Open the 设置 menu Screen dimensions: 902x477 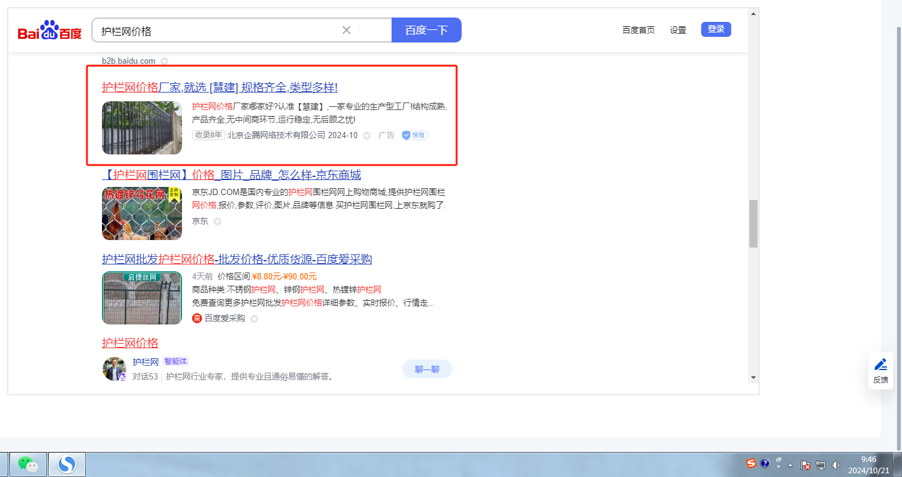pyautogui.click(x=678, y=30)
